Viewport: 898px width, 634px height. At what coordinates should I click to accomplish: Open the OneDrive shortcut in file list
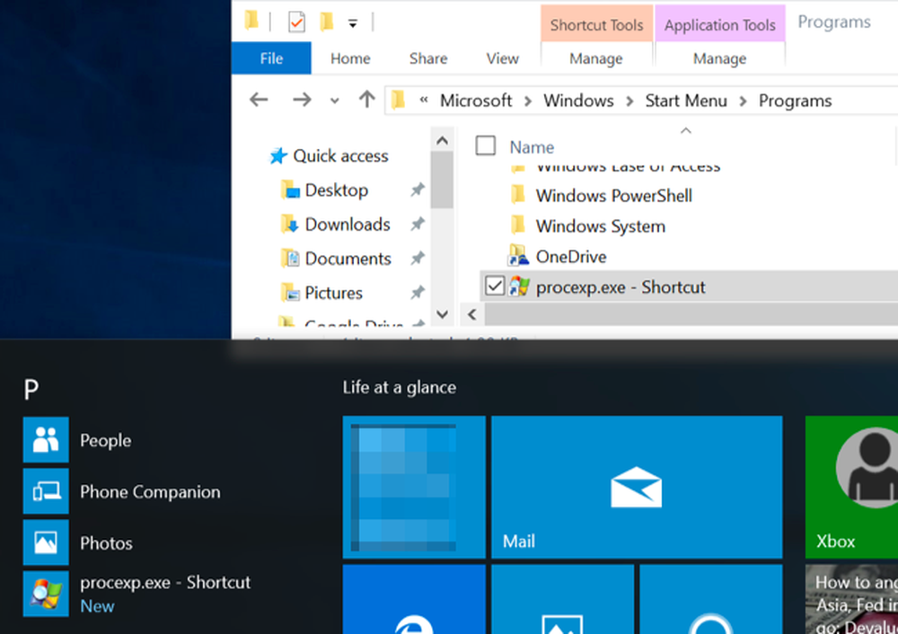click(570, 257)
